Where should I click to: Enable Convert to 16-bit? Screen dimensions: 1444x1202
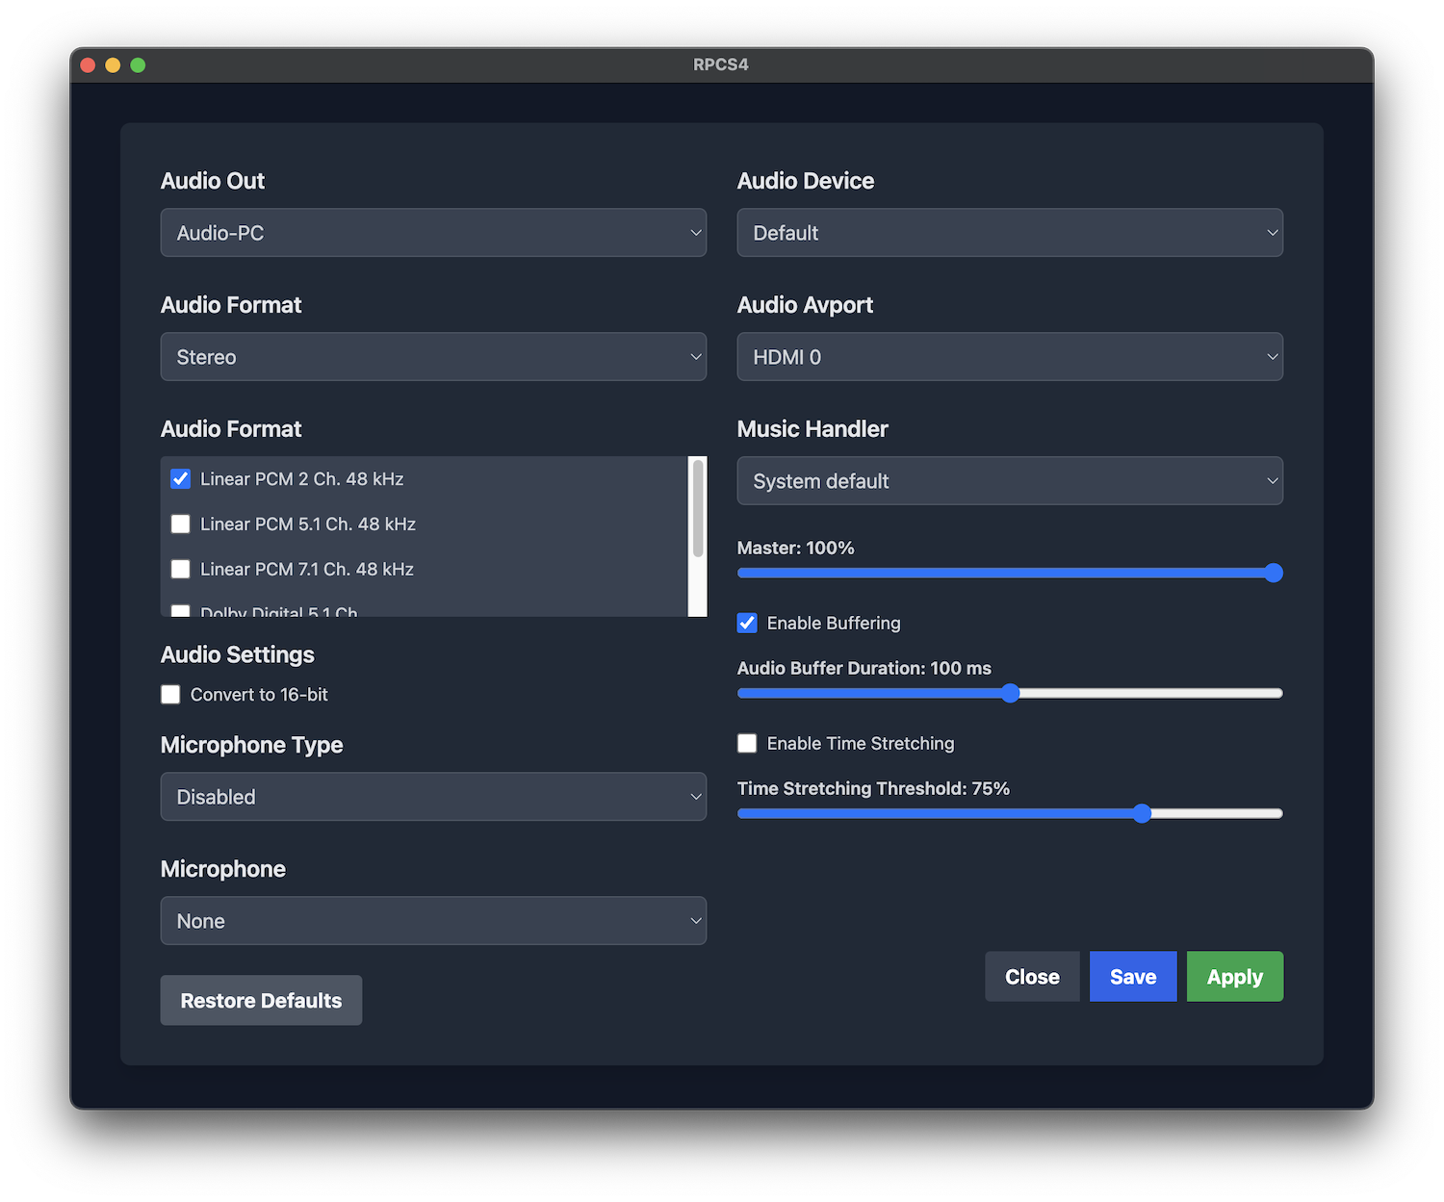click(x=169, y=694)
